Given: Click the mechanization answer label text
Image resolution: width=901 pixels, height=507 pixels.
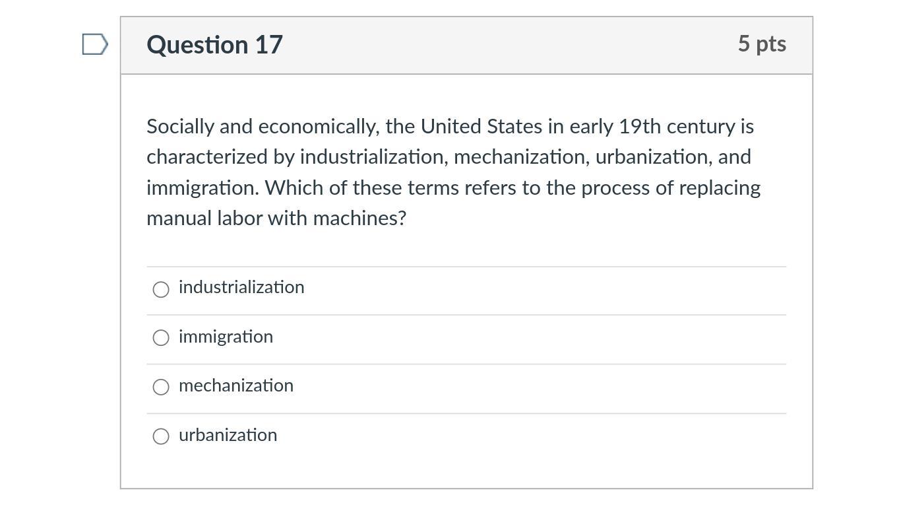Looking at the screenshot, I should [x=236, y=386].
